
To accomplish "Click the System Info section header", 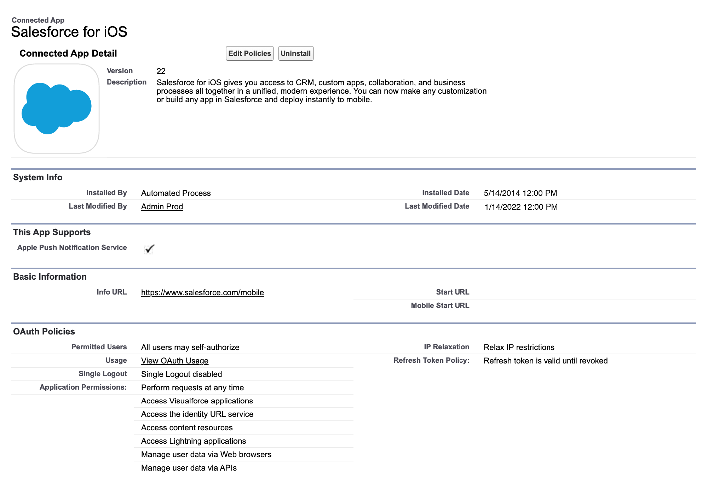I will [x=38, y=177].
